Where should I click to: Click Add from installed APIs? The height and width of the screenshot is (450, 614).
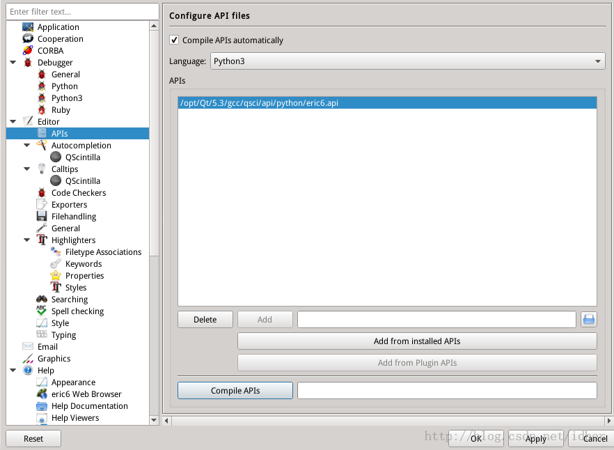(x=417, y=341)
